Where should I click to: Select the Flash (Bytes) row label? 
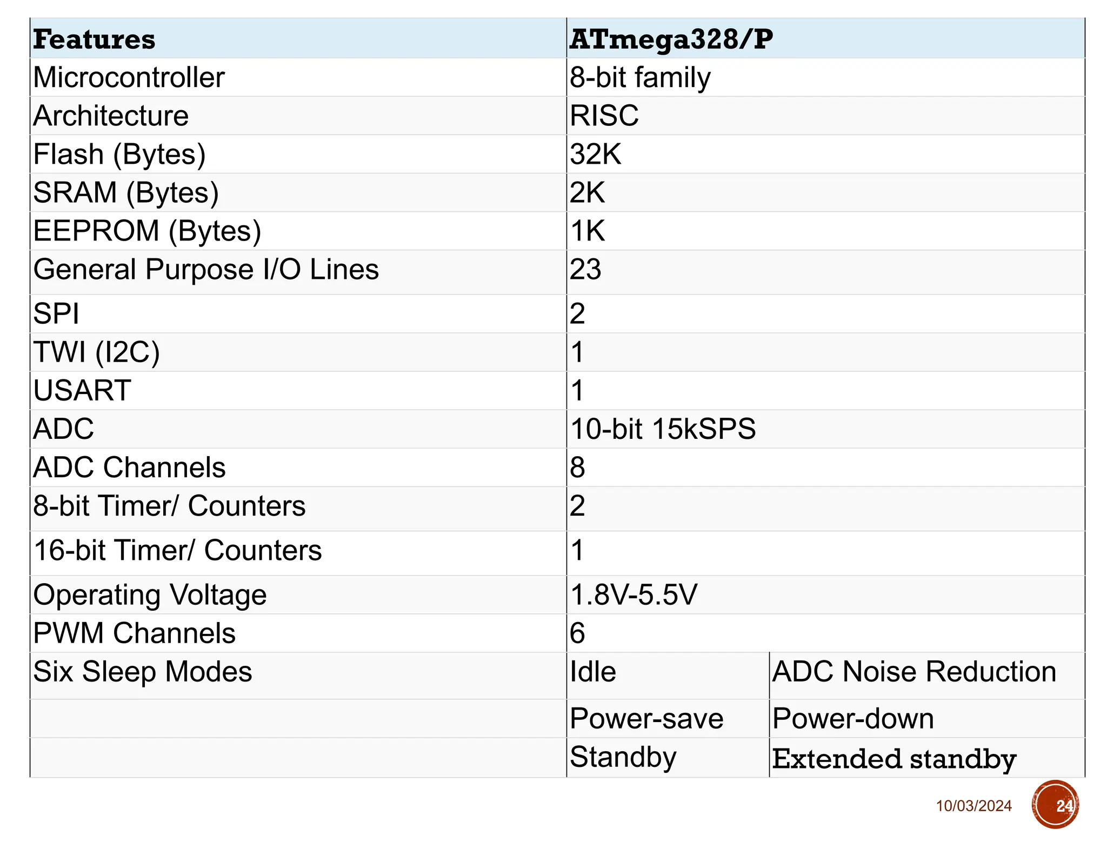point(119,154)
